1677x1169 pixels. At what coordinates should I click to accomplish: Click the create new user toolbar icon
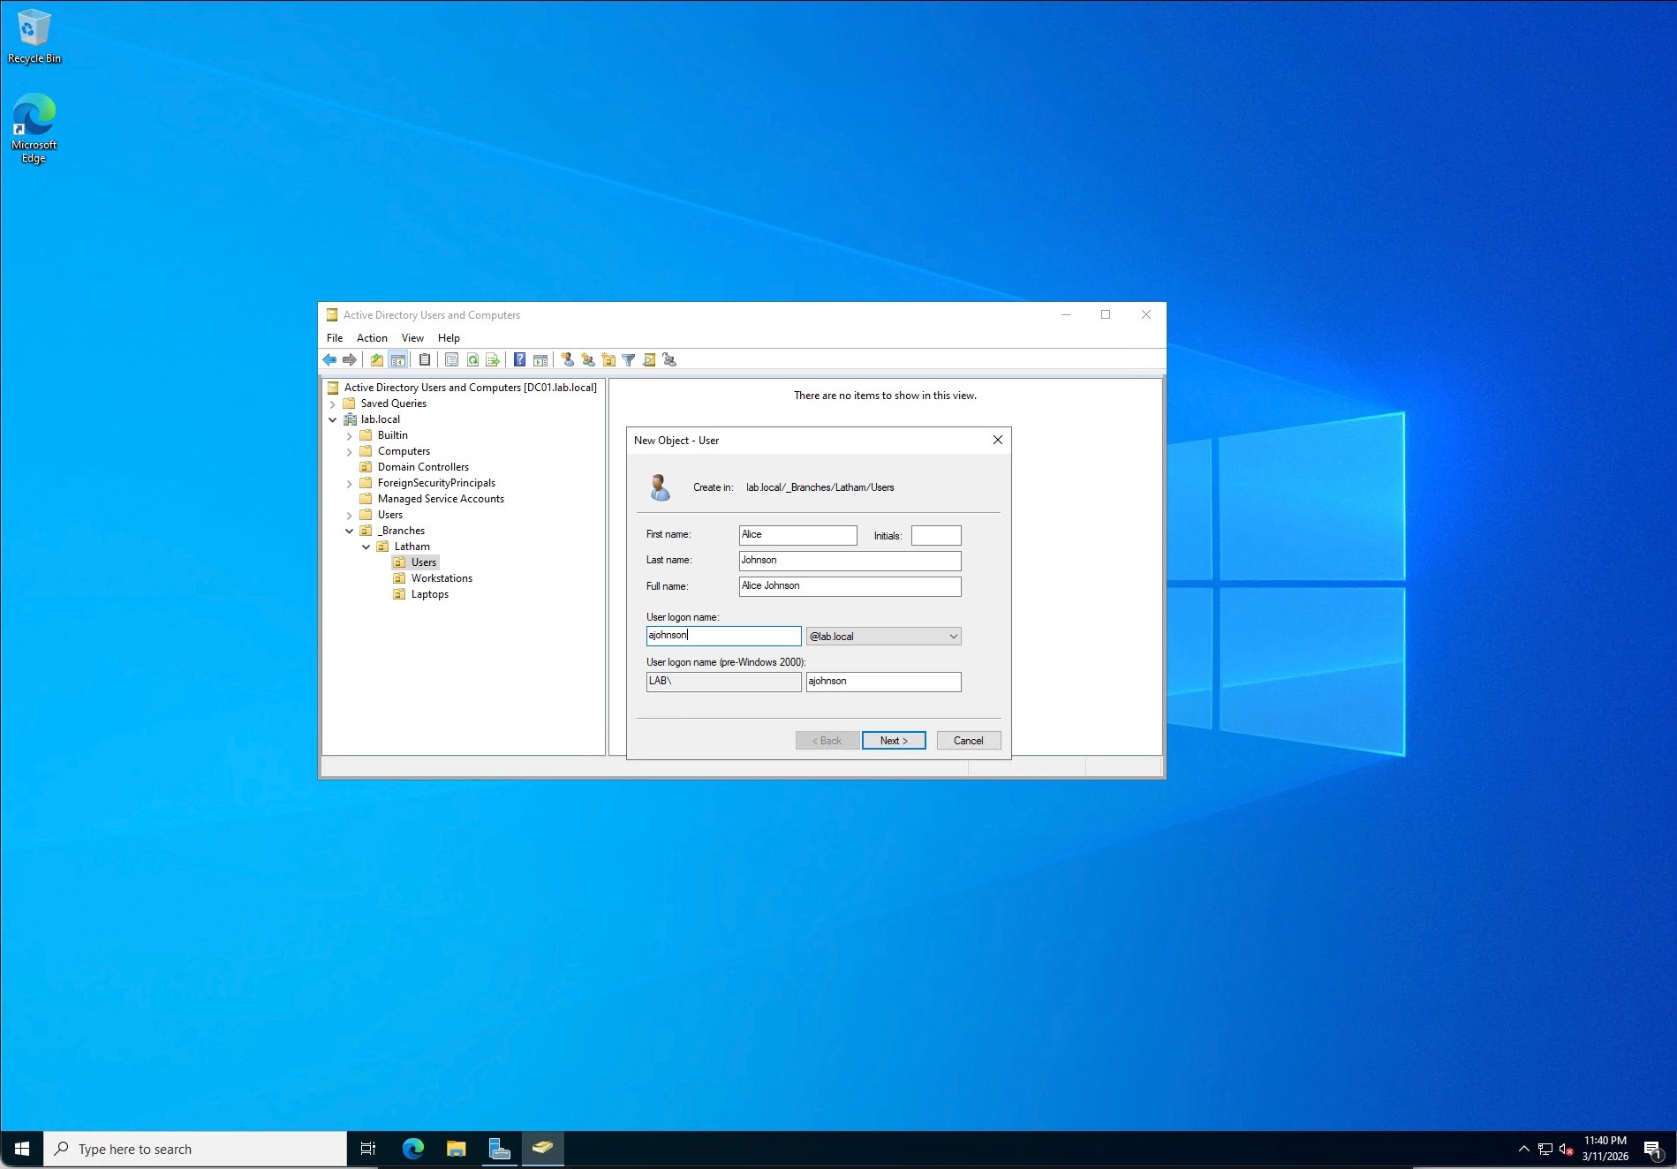click(x=568, y=360)
